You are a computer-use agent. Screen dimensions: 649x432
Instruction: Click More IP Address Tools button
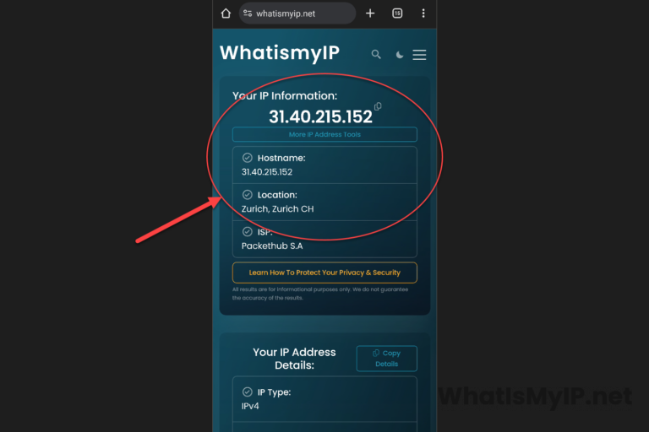tap(324, 134)
